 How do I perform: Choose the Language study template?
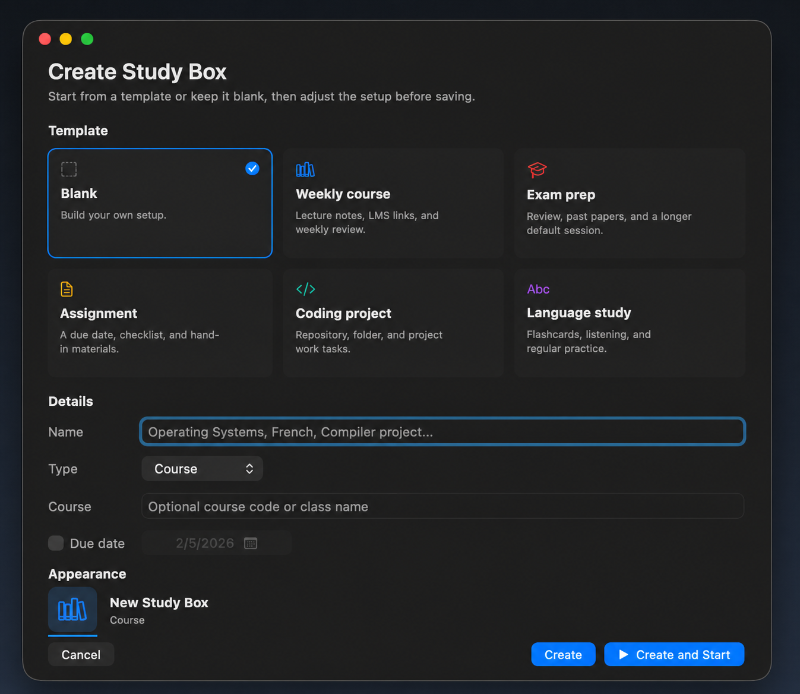[630, 323]
